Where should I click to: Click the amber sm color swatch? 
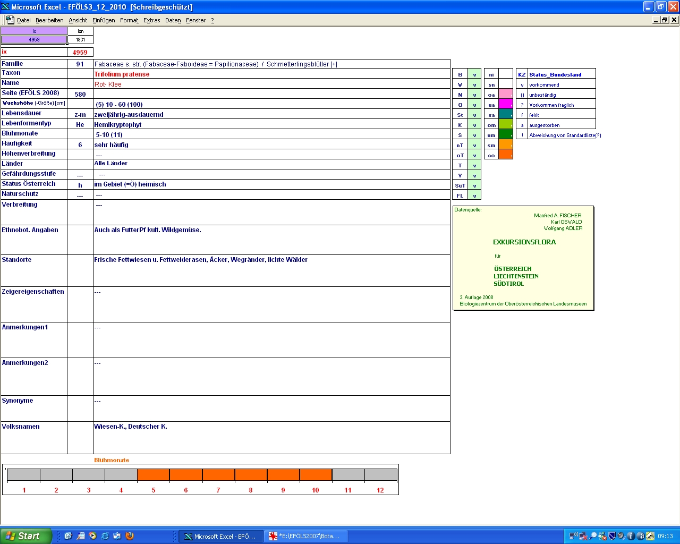506,144
